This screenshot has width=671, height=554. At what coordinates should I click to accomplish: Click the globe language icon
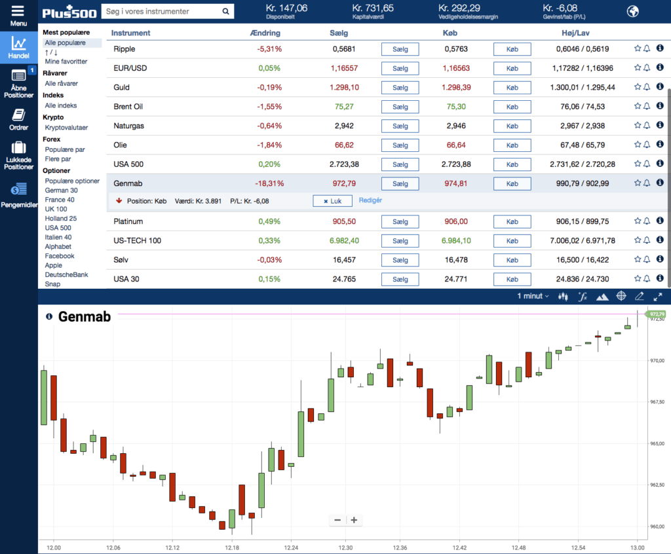633,11
